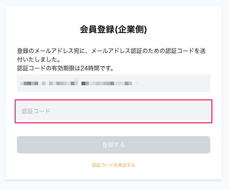The width and height of the screenshot is (229, 190).
Task: Resend the code via the orange link
Action: 114,165
